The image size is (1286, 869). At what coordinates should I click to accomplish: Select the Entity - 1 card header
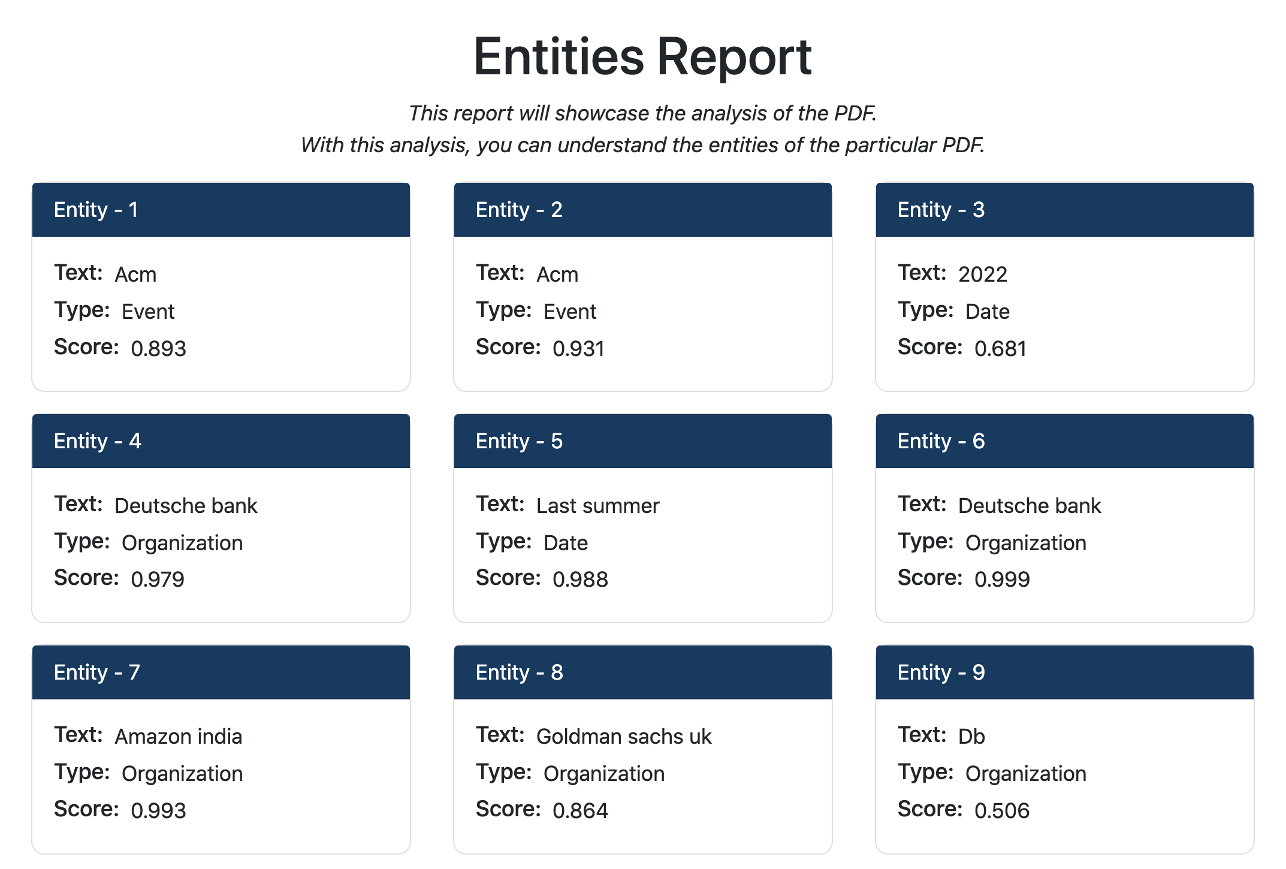click(x=221, y=210)
